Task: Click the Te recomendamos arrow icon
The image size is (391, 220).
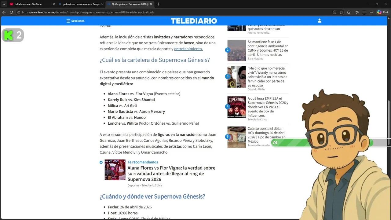Action: pyautogui.click(x=101, y=162)
